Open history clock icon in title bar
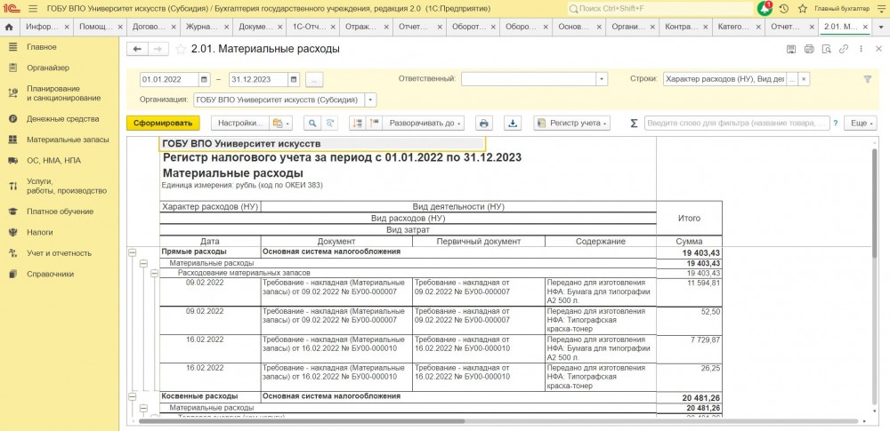890x431 pixels. 783,8
